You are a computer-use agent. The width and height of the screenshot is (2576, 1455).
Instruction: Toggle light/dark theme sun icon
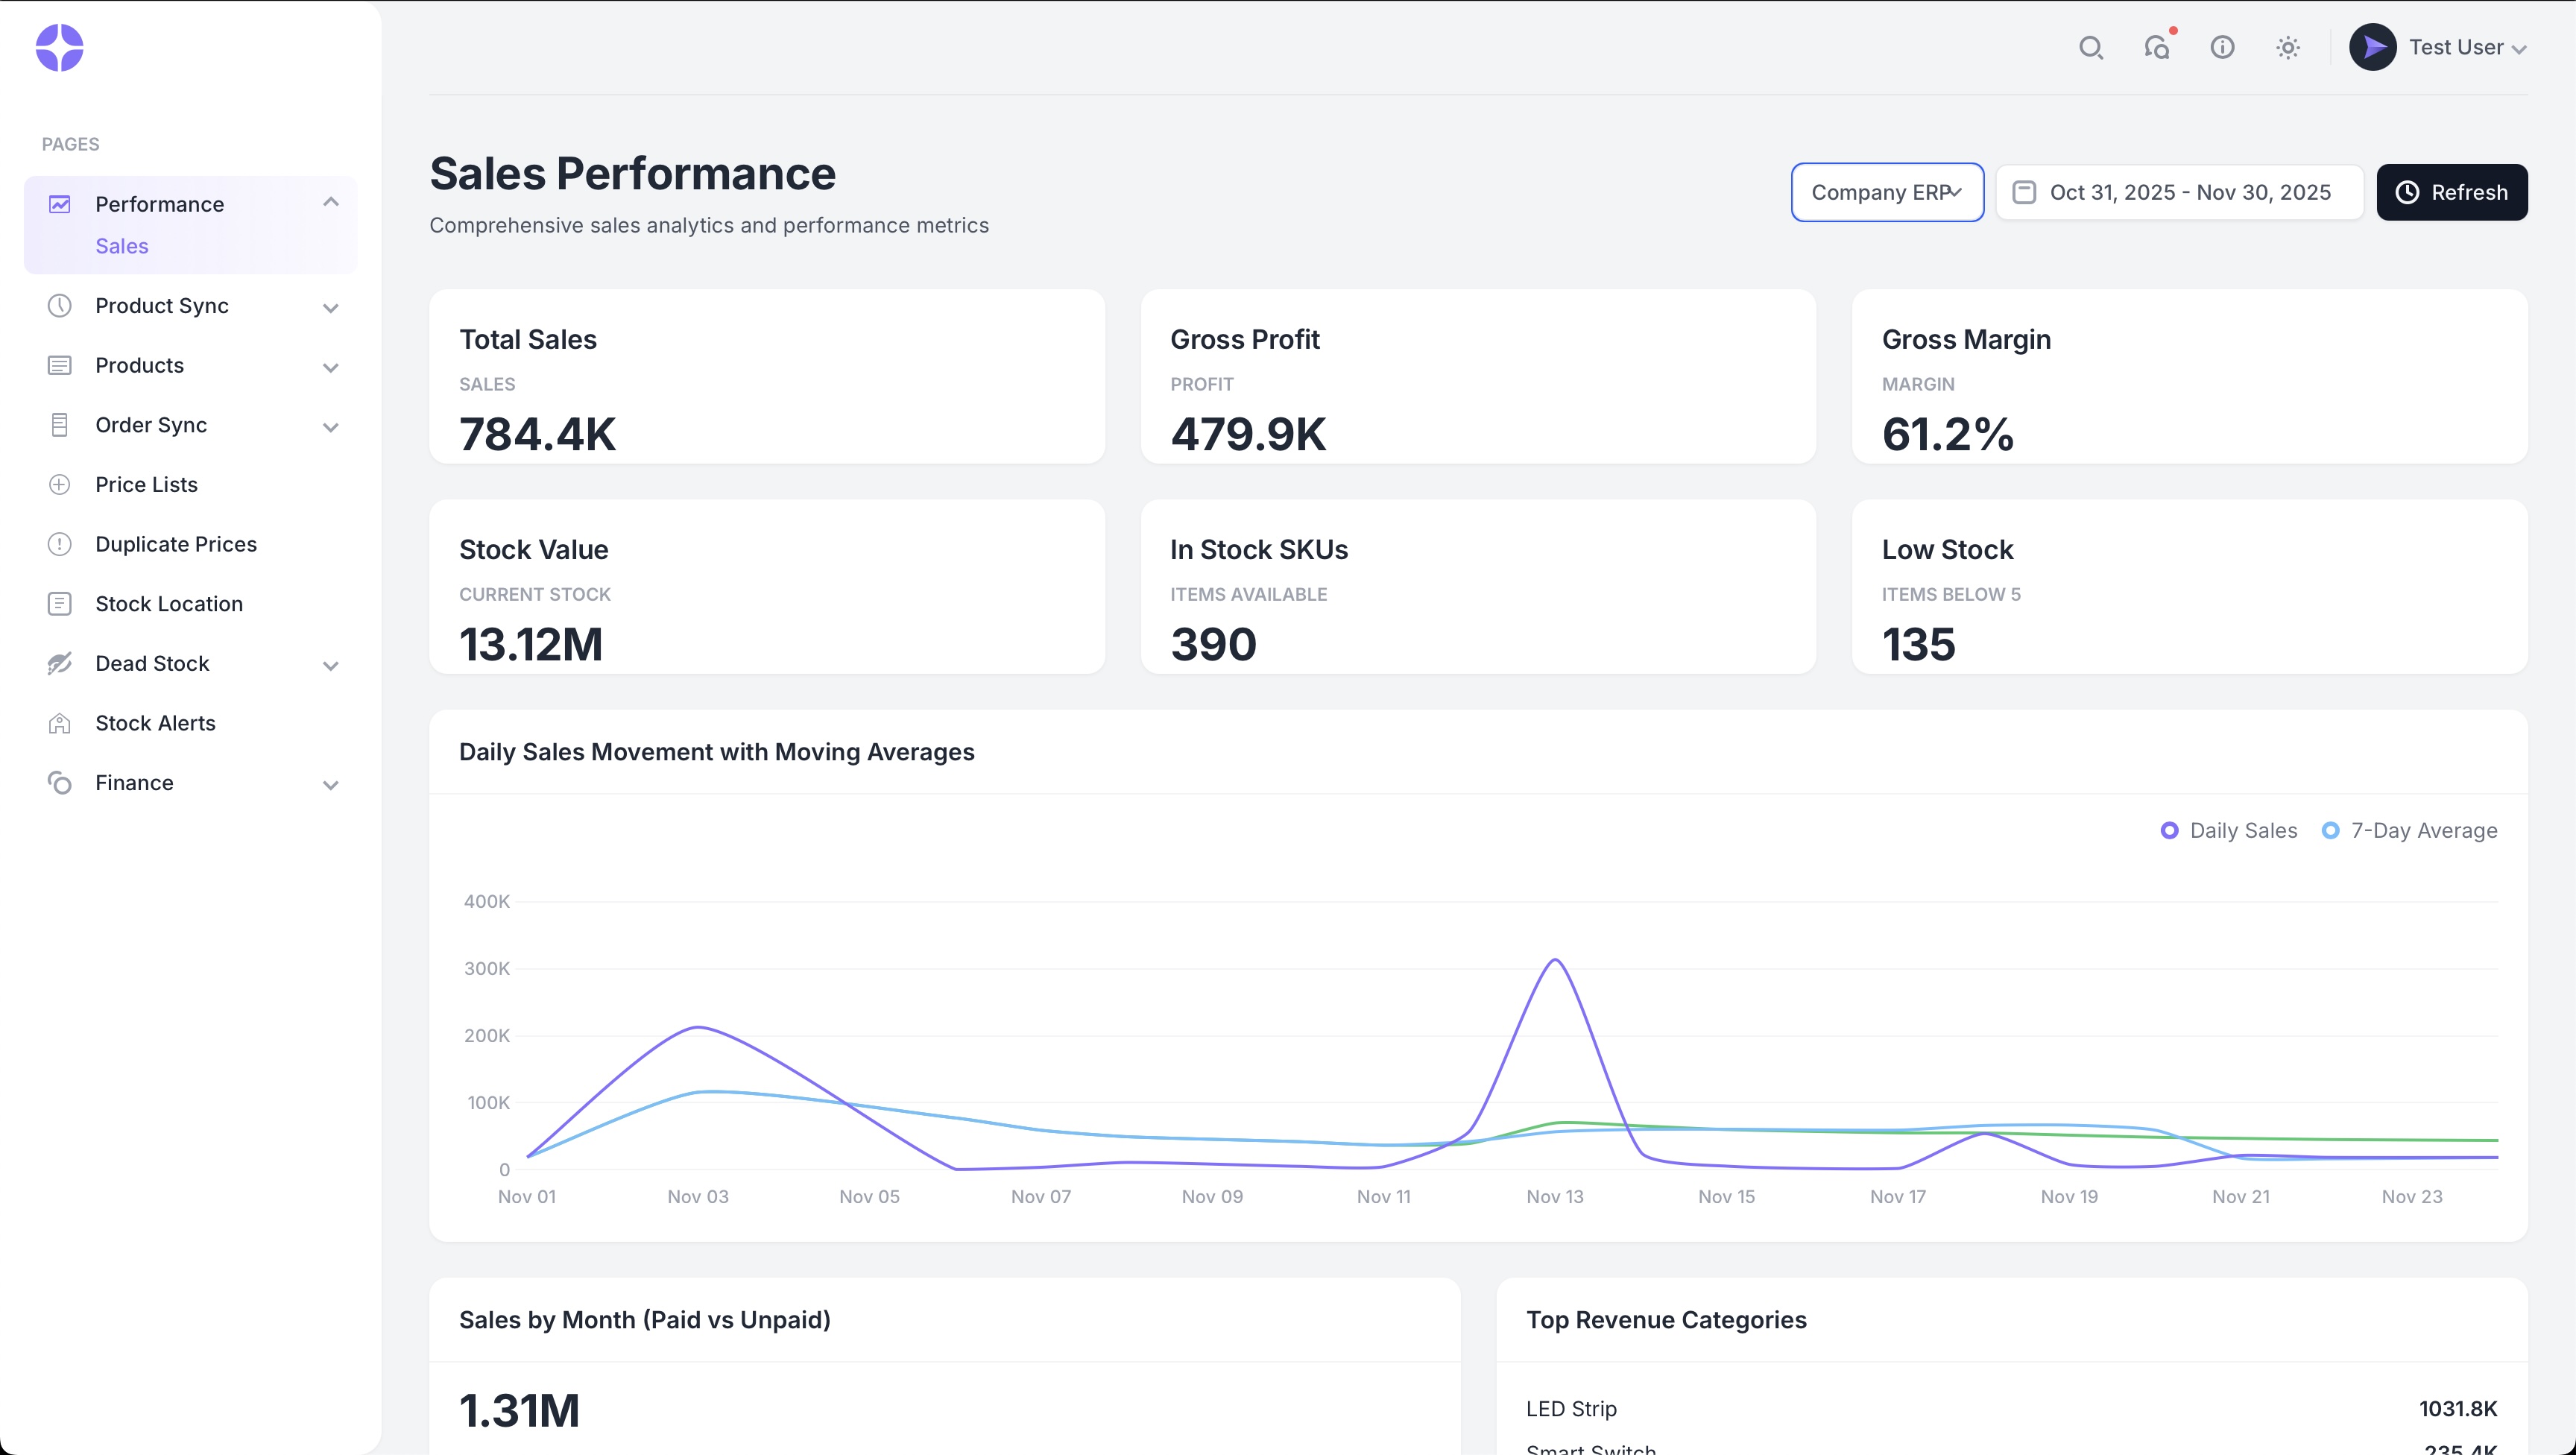tap(2288, 47)
